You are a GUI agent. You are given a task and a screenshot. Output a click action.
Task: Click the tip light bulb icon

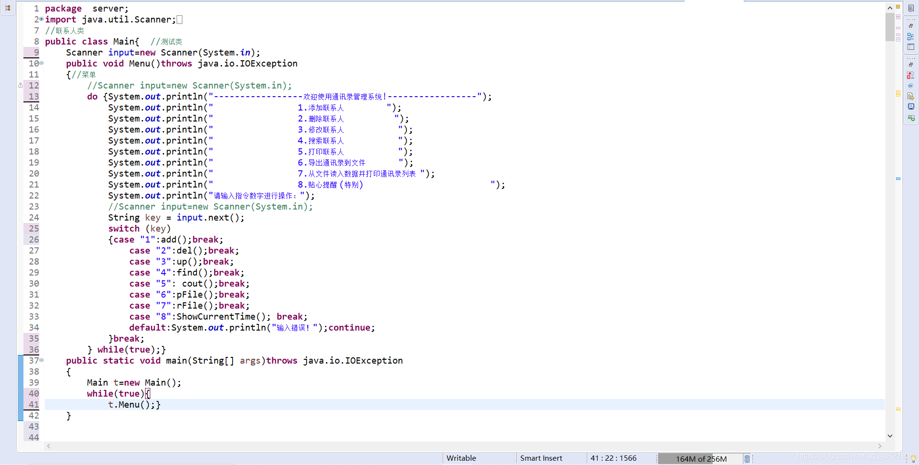click(x=913, y=459)
